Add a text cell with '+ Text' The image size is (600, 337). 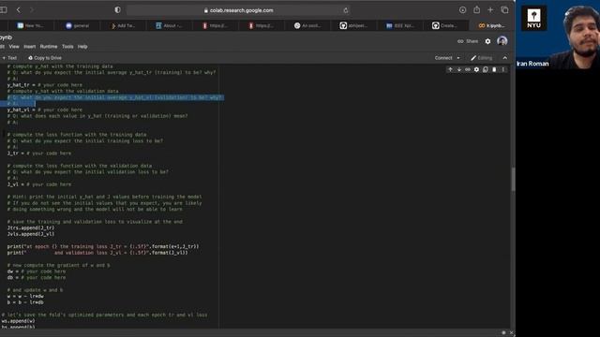point(9,58)
